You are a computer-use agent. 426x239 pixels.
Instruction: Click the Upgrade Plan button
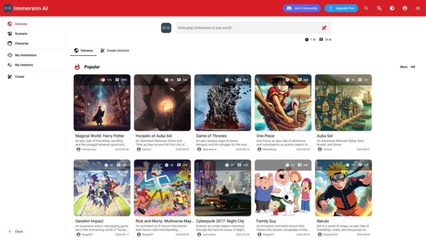click(341, 8)
